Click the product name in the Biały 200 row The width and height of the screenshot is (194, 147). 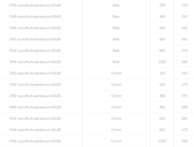(x=35, y=5)
